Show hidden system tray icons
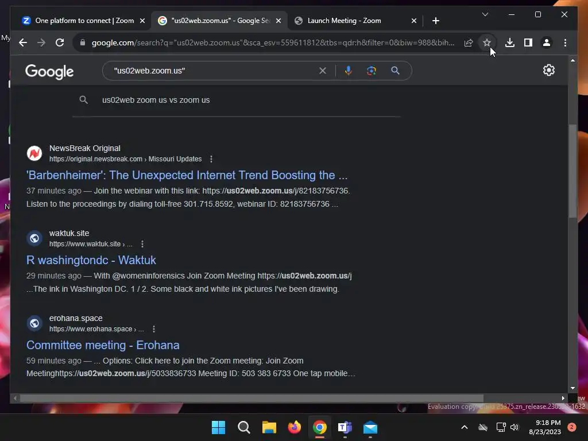 pos(464,427)
